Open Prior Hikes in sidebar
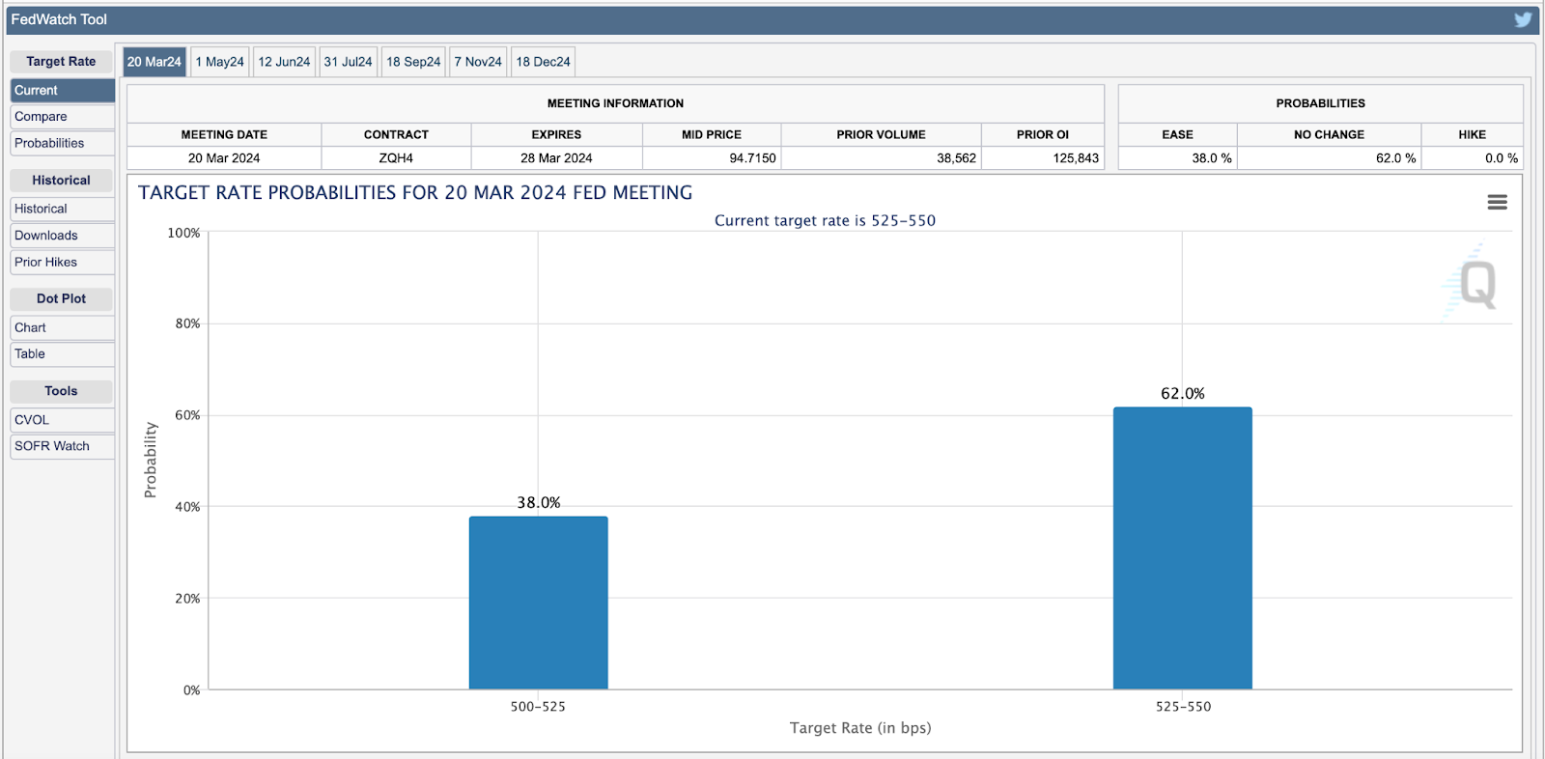This screenshot has width=1545, height=759. tap(63, 262)
